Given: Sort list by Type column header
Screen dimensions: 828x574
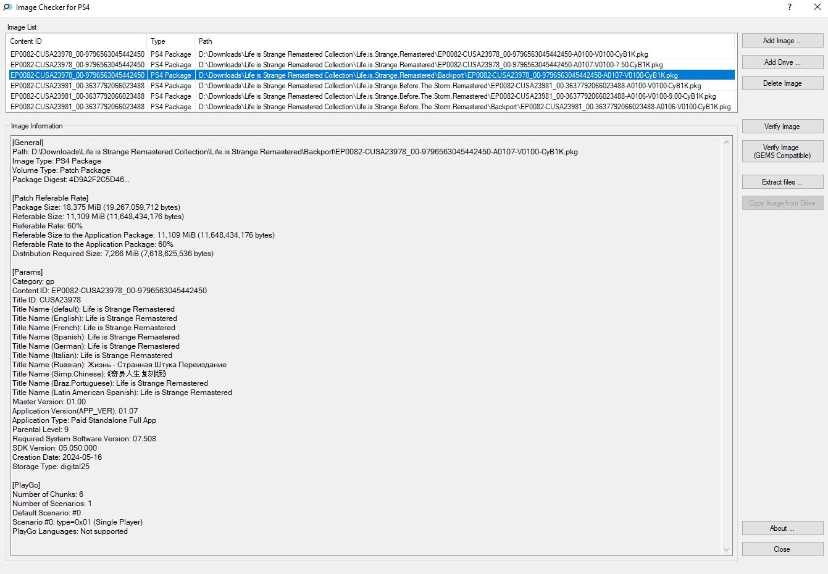Looking at the screenshot, I should click(171, 41).
